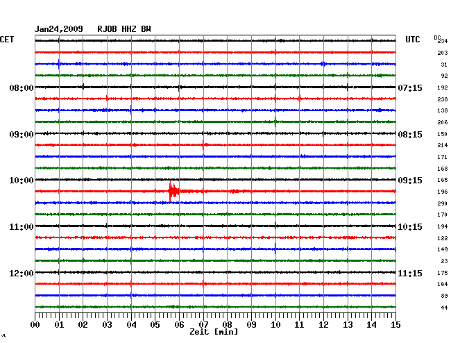451x343 pixels.
Task: Click DC value "122"
Action: point(443,238)
